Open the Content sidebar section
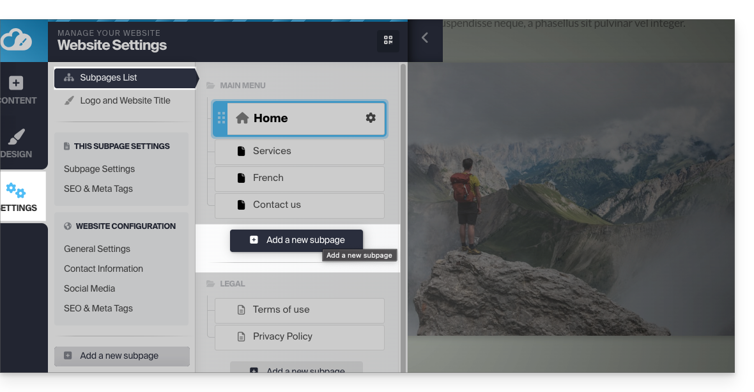 (x=17, y=90)
